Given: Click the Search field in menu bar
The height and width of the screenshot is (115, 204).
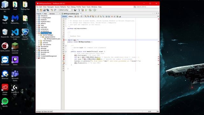Looking at the screenshot, I should (x=146, y=7).
